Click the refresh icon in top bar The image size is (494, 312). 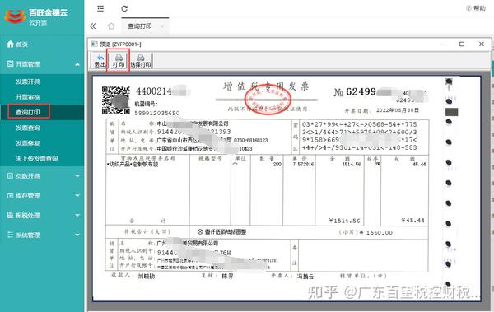coord(124,8)
